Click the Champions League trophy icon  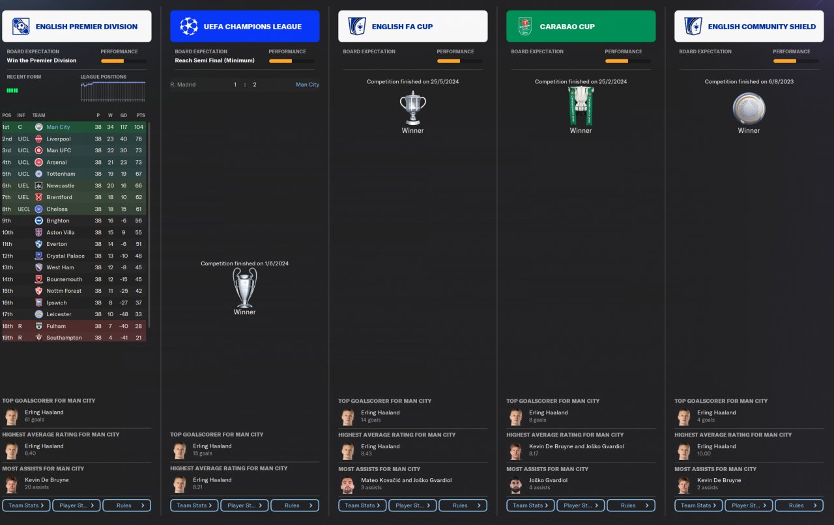point(245,287)
